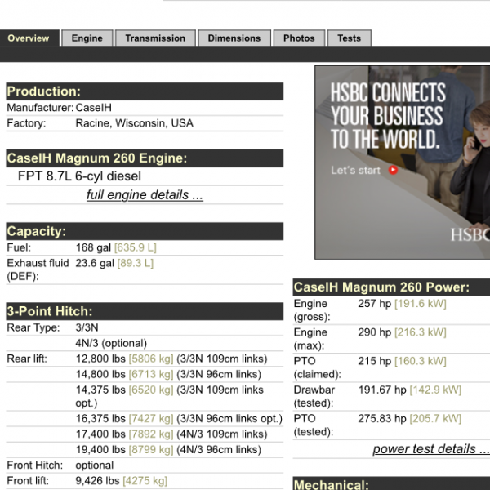Viewport: 490px width, 490px height.
Task: Click the engine max value '290 hp'
Action: (x=375, y=332)
